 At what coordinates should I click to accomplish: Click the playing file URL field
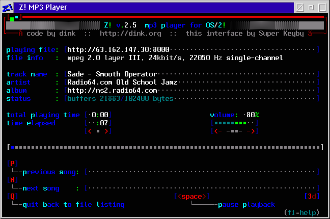pyautogui.click(x=191, y=50)
